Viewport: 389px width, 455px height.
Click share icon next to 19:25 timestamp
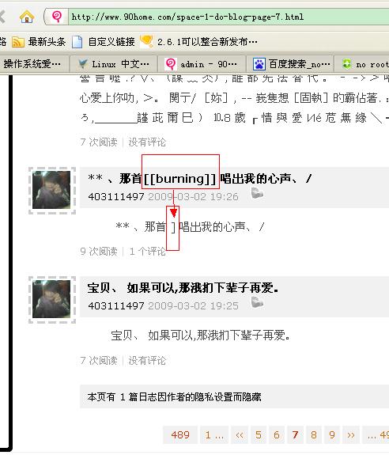click(257, 302)
